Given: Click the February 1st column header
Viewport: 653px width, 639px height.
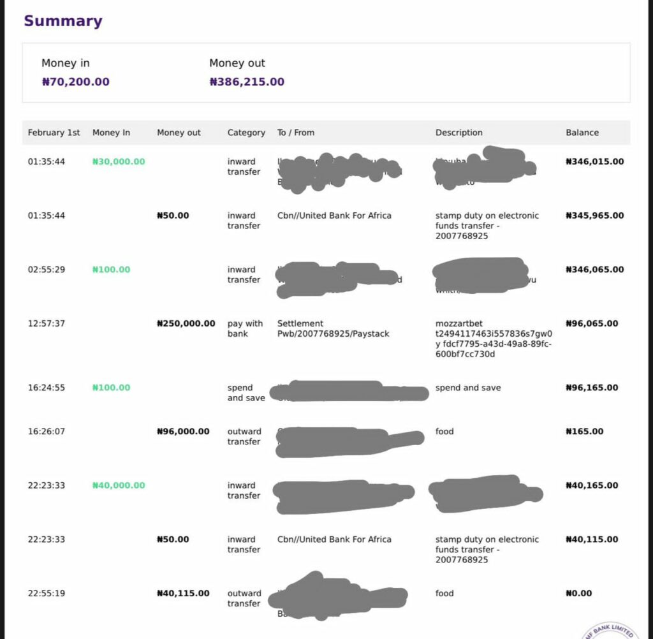Looking at the screenshot, I should [54, 133].
